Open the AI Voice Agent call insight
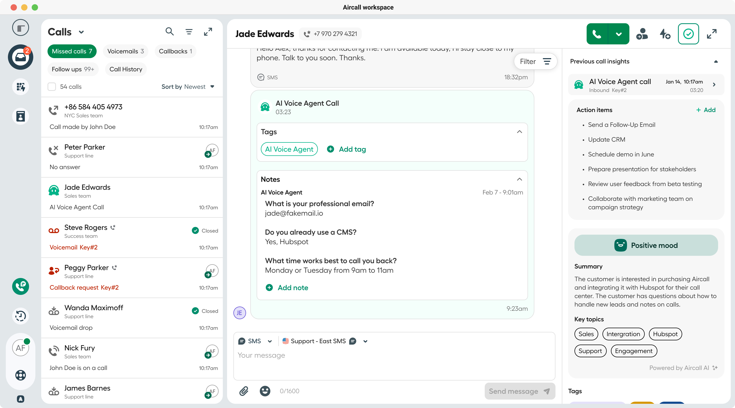735x408 pixels. [x=646, y=85]
